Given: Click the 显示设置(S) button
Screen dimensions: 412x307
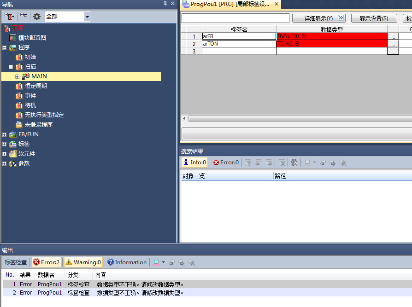Looking at the screenshot, I should (x=374, y=18).
